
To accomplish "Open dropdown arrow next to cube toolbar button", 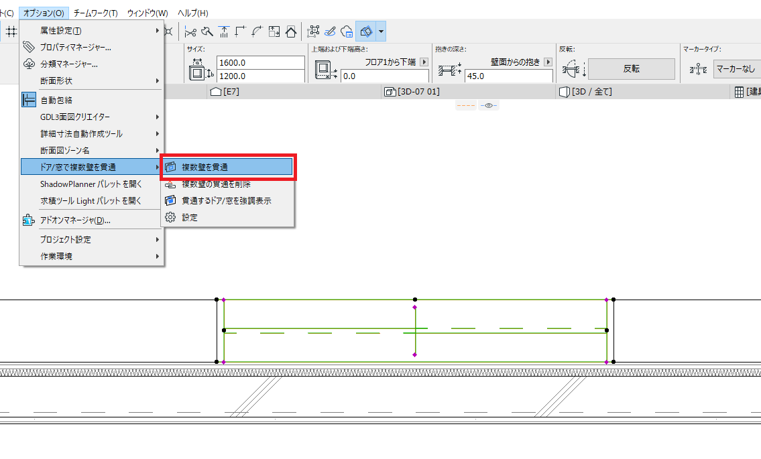I will (x=381, y=32).
